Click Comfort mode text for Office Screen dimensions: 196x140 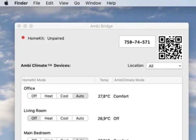coord(121,96)
